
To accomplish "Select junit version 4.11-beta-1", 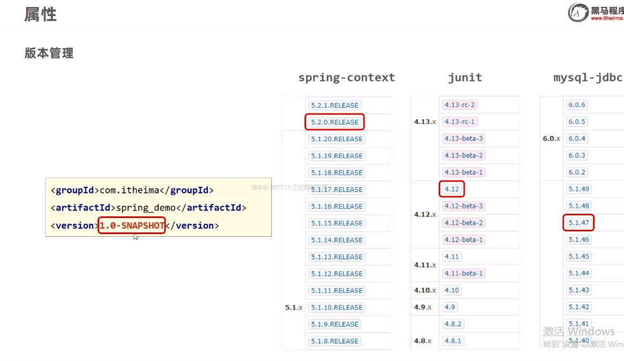I will click(464, 273).
